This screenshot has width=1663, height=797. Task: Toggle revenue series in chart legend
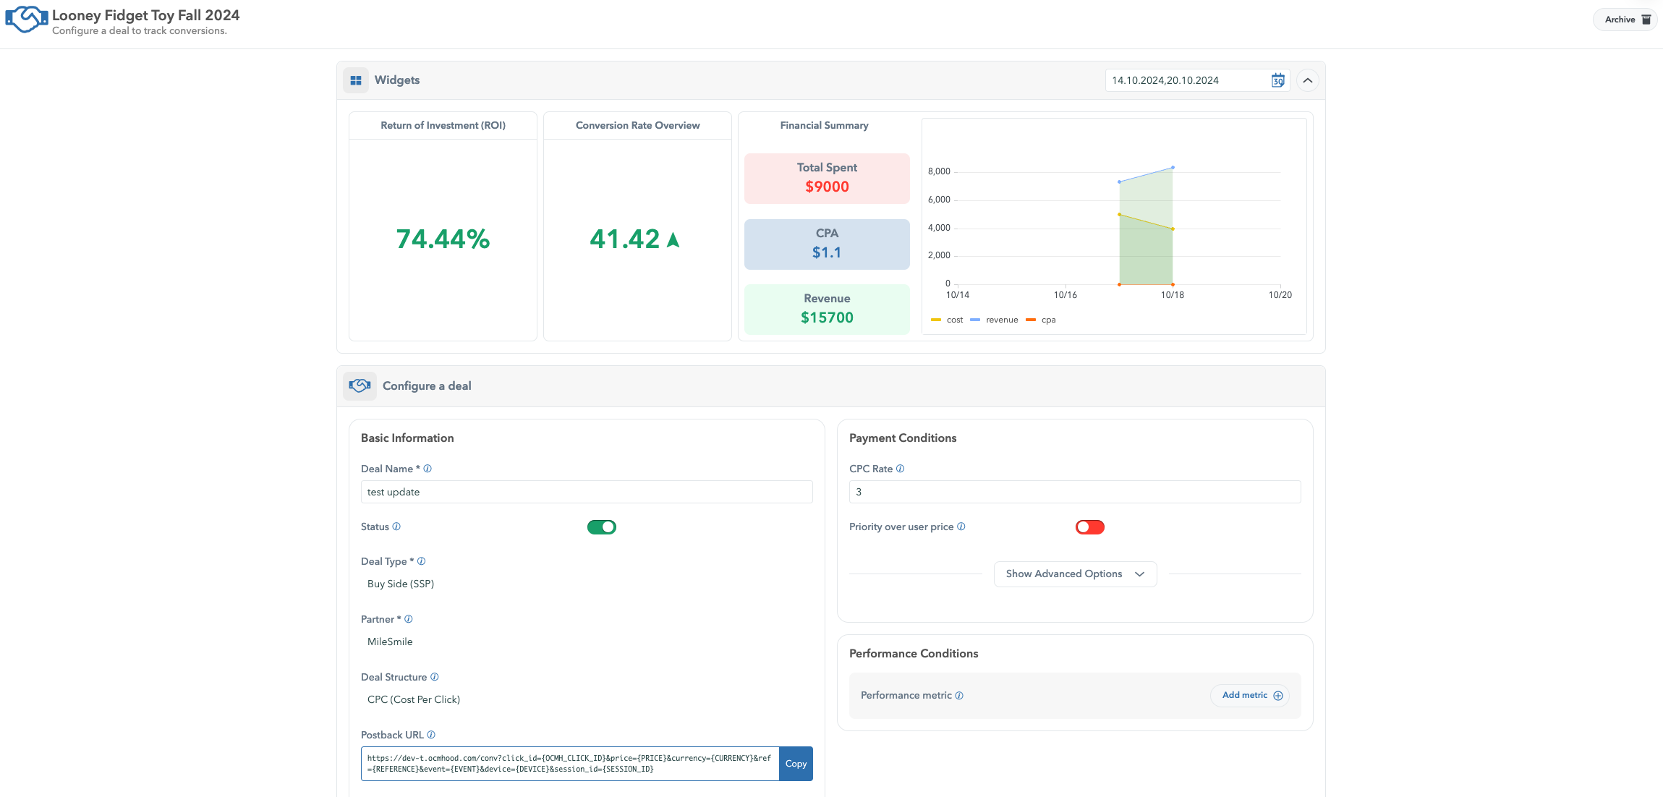point(995,320)
